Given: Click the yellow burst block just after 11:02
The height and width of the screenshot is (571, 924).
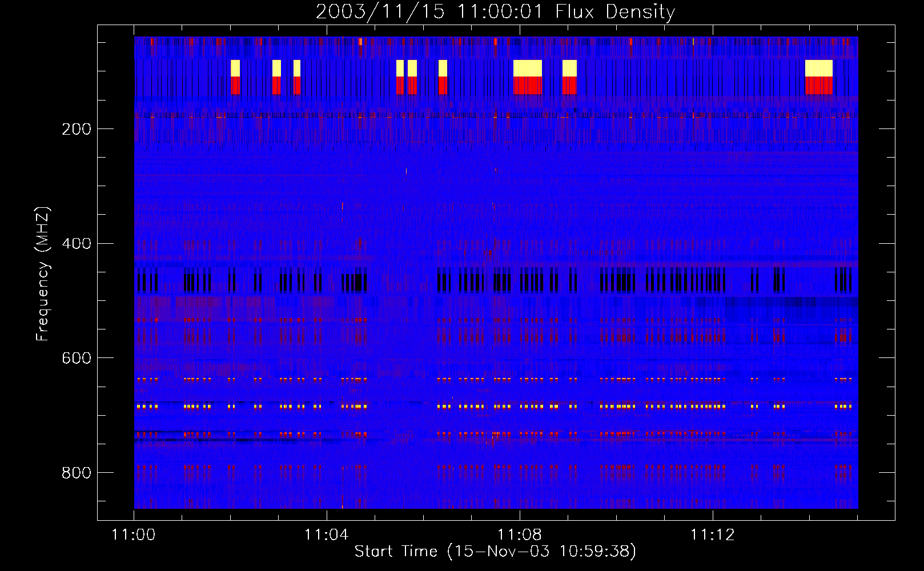Looking at the screenshot, I should pyautogui.click(x=235, y=69).
